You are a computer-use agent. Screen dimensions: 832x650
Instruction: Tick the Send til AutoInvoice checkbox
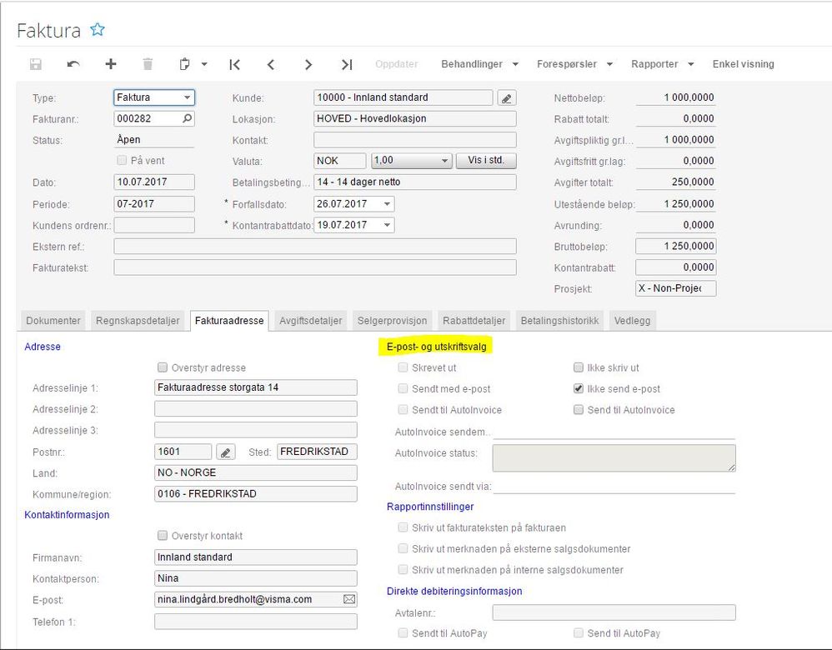[579, 410]
